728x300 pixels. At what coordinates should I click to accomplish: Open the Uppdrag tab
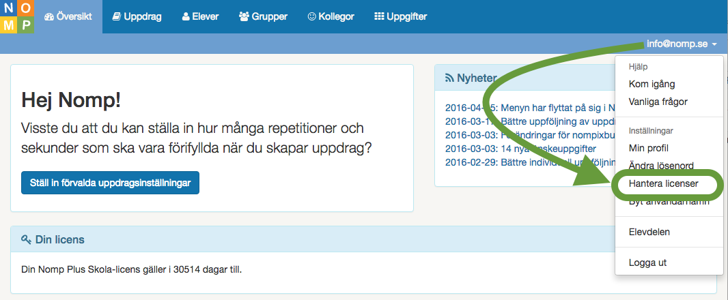click(137, 16)
